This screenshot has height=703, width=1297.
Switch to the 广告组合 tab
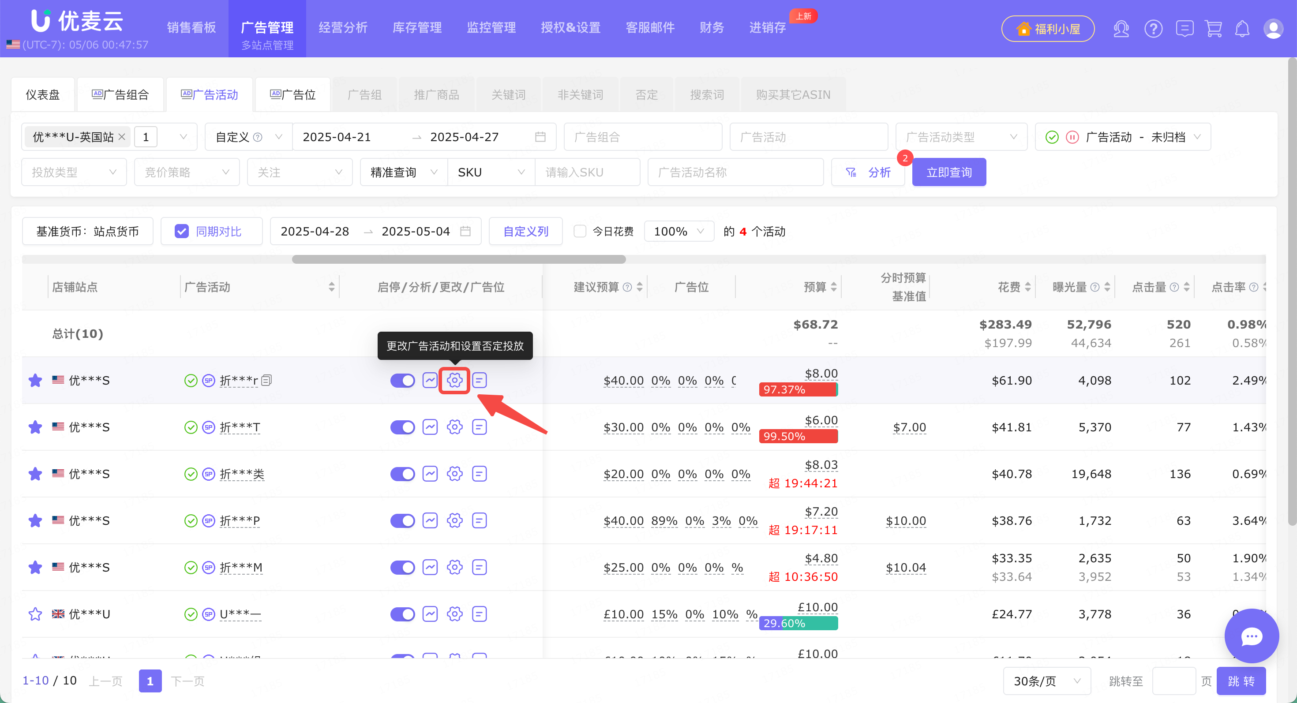point(120,95)
